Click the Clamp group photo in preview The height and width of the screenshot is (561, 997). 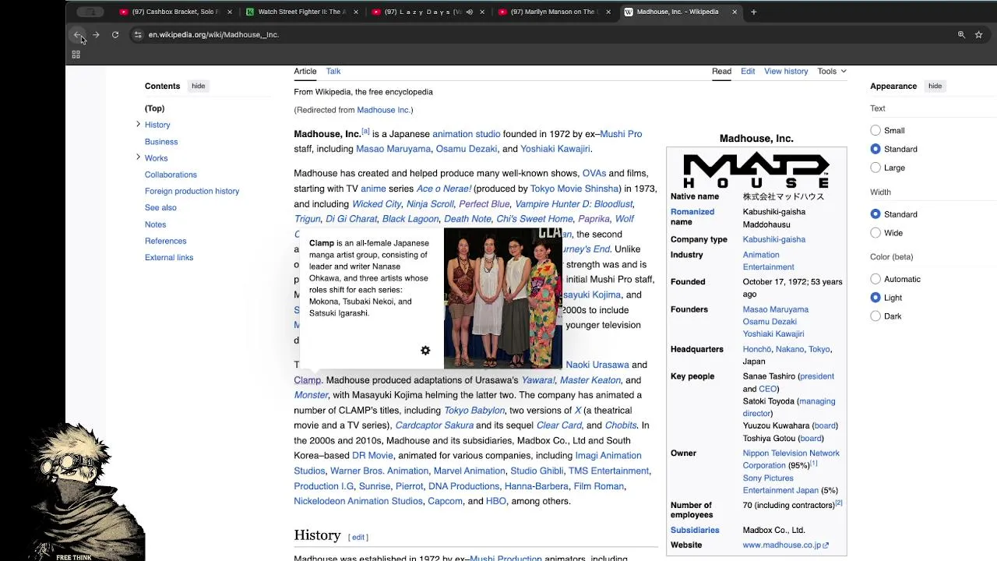click(x=502, y=298)
